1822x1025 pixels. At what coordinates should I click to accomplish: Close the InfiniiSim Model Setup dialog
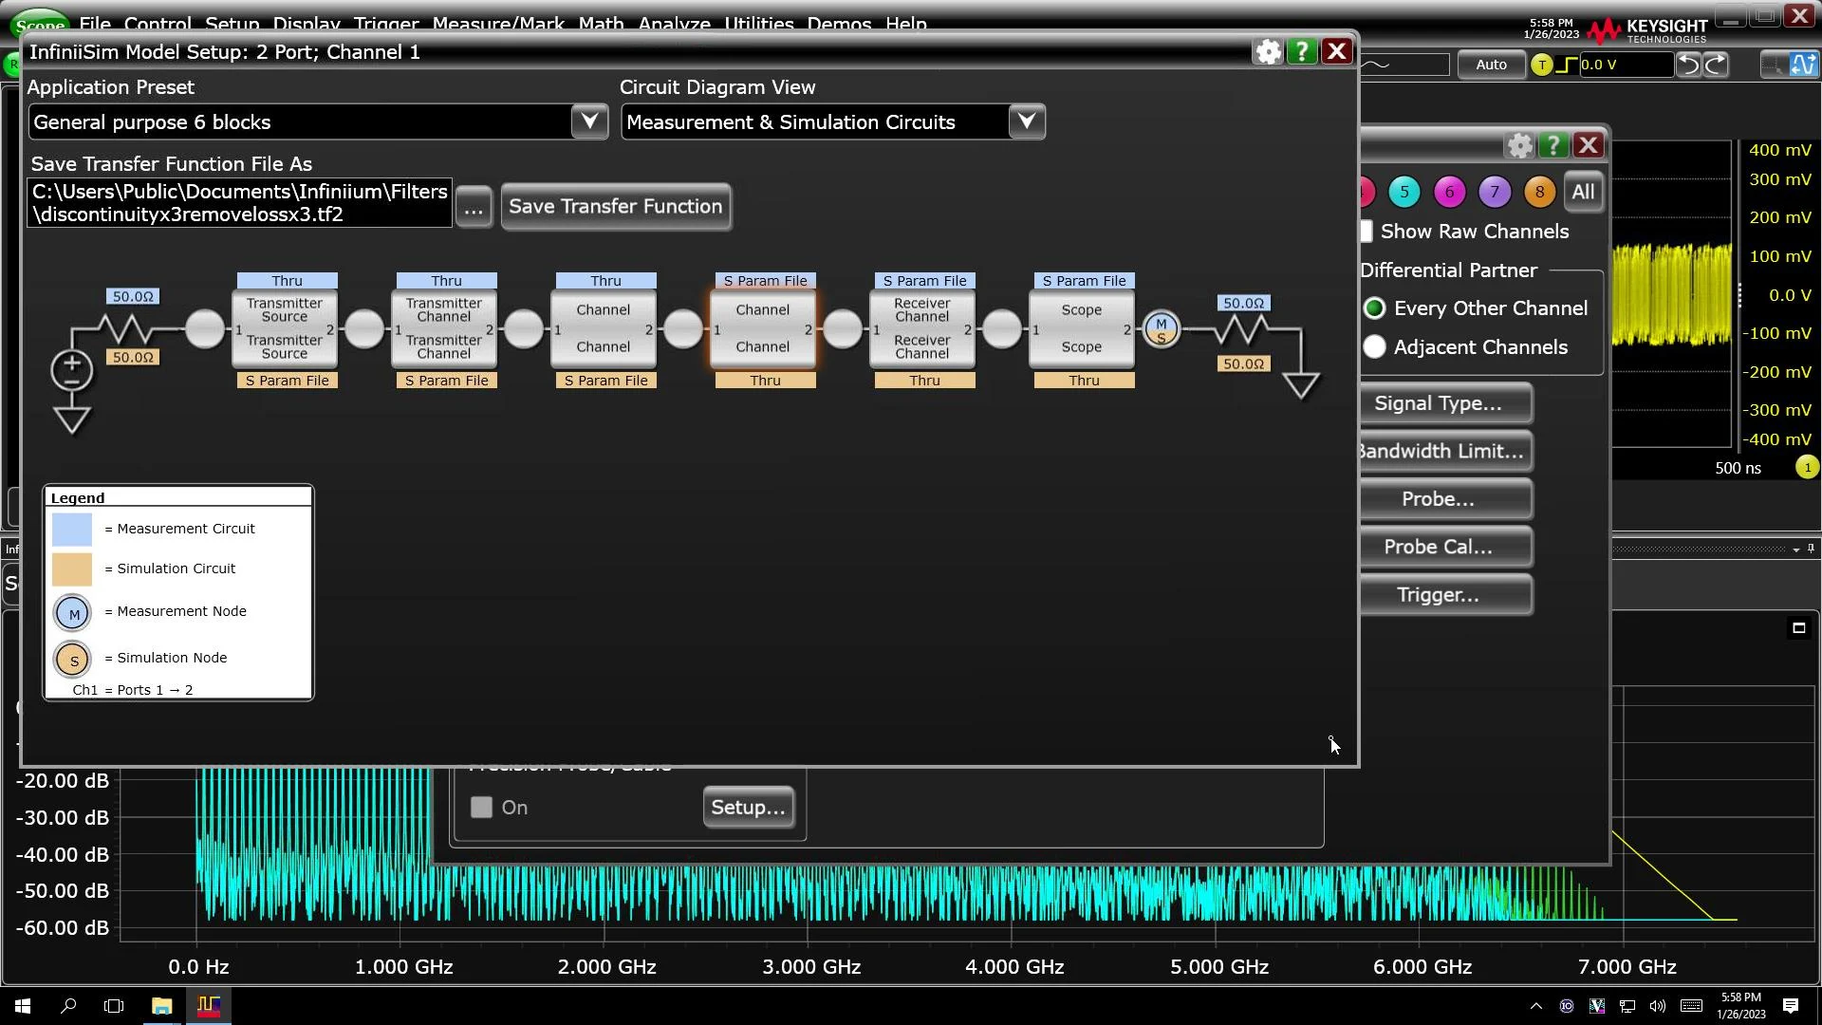click(x=1337, y=52)
